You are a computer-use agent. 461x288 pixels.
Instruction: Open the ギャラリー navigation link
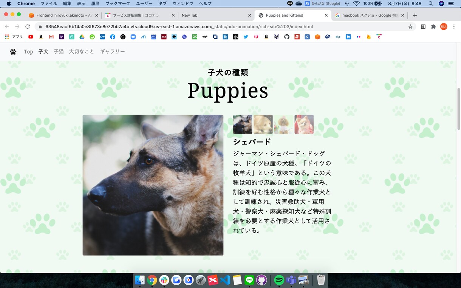tap(113, 52)
